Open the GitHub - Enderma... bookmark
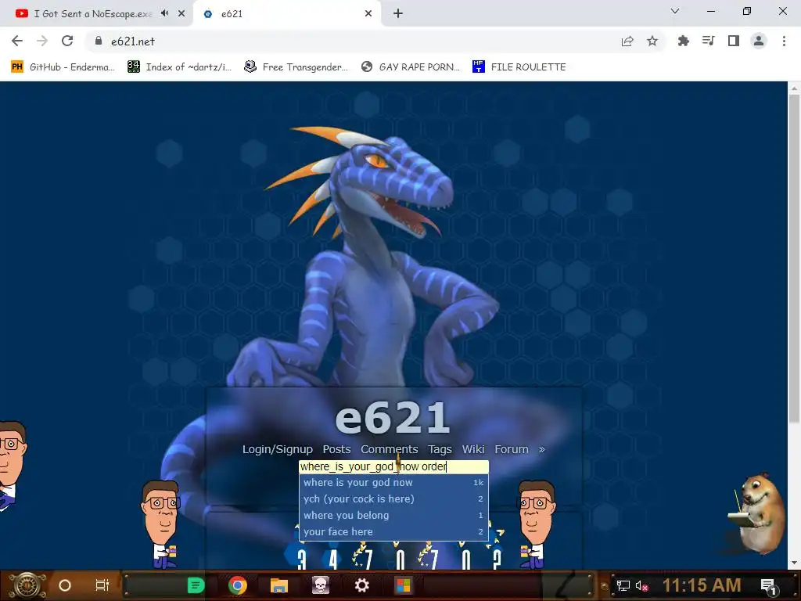 tap(63, 67)
